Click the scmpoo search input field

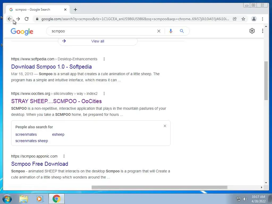pos(102,31)
